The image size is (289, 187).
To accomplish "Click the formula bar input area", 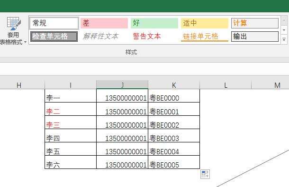I will pos(144,69).
